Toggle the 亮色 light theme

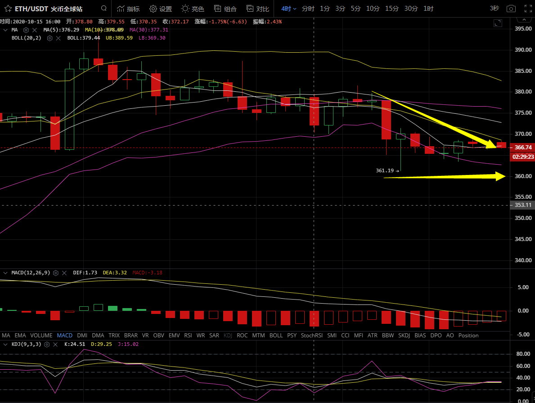[192, 9]
